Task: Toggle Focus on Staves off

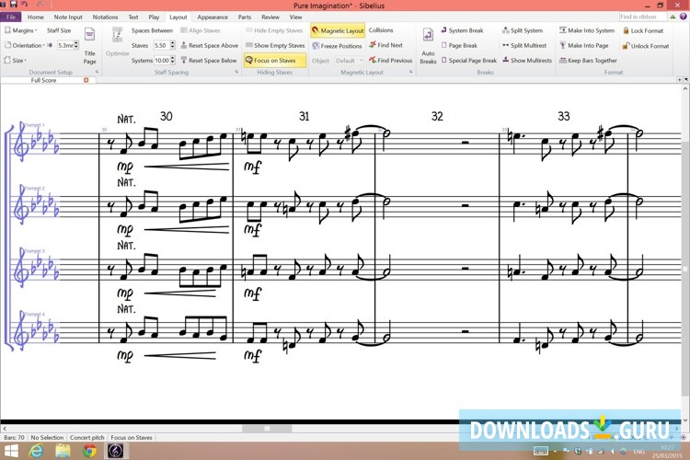Action: pos(274,61)
